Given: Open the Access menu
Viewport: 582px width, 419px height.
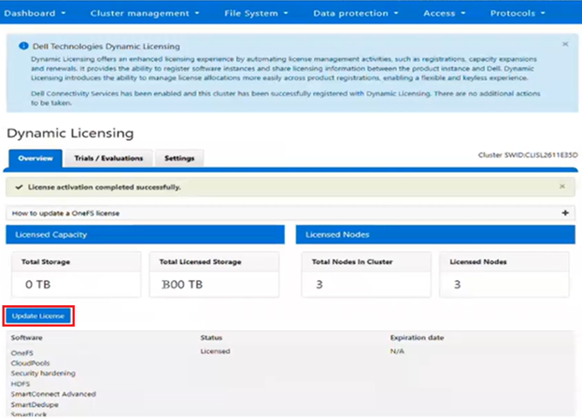Looking at the screenshot, I should point(444,14).
